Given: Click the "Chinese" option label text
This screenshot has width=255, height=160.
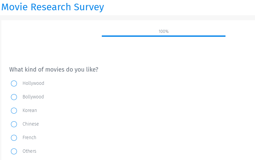Looking at the screenshot, I should (31, 124).
